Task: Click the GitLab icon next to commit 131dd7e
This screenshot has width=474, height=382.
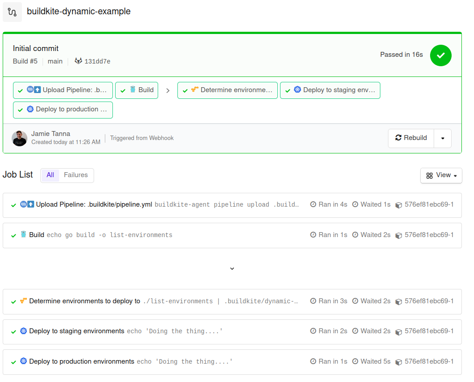Action: (x=78, y=61)
